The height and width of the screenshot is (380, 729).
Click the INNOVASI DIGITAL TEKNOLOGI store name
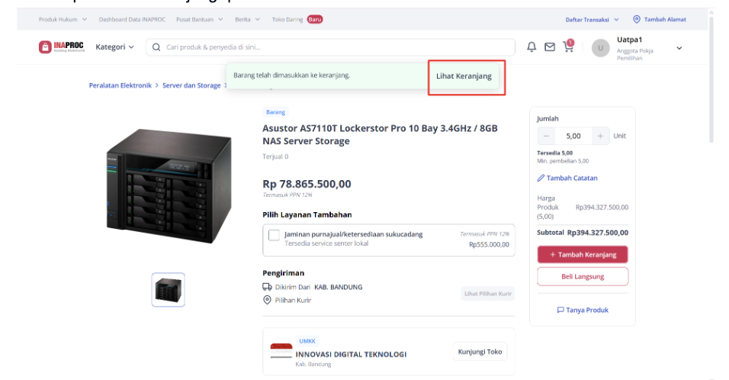[351, 354]
